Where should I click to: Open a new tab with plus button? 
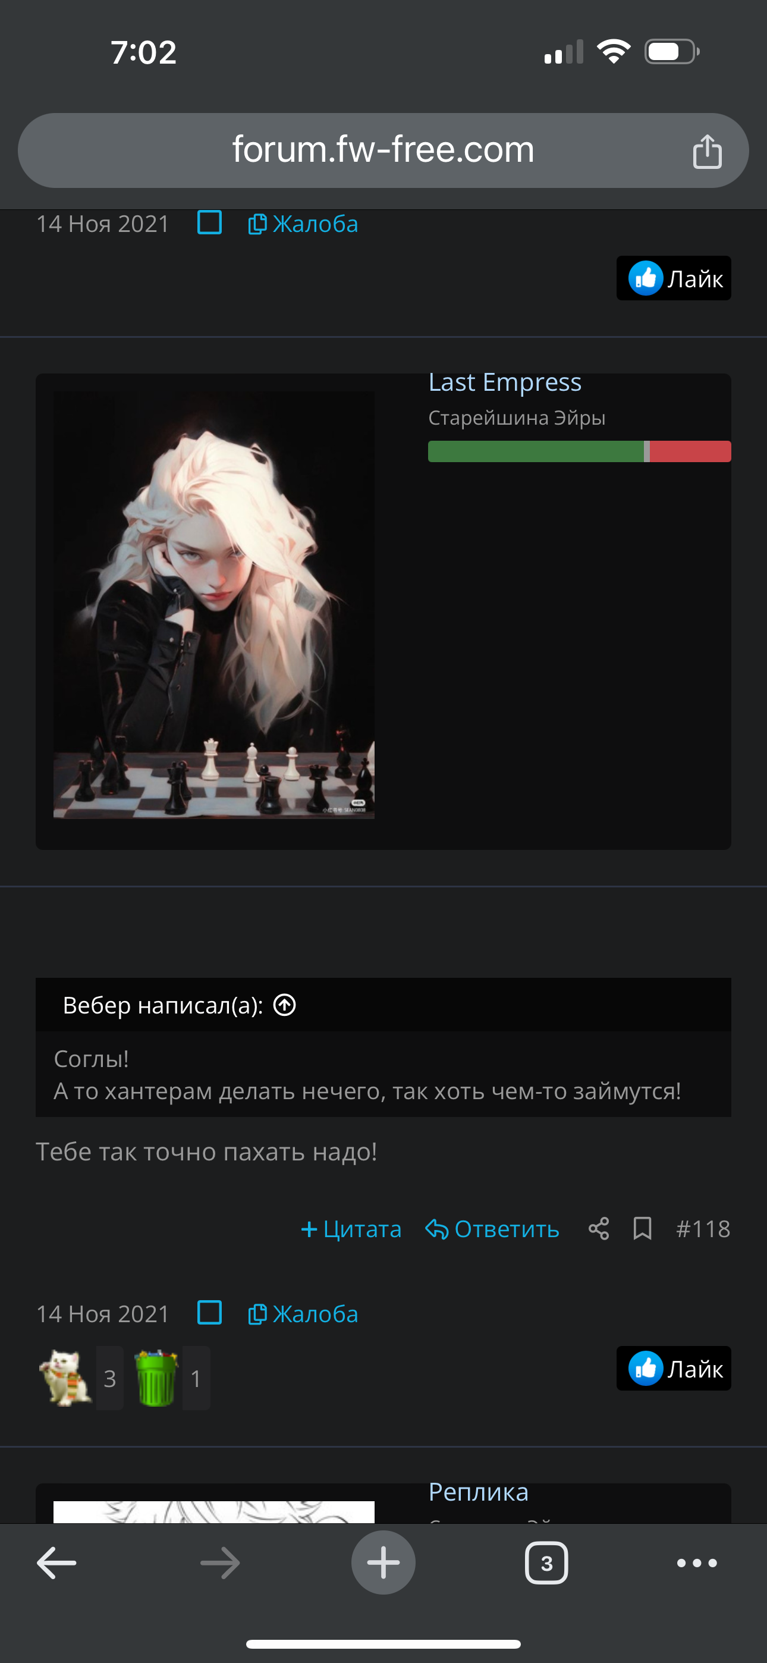(383, 1562)
